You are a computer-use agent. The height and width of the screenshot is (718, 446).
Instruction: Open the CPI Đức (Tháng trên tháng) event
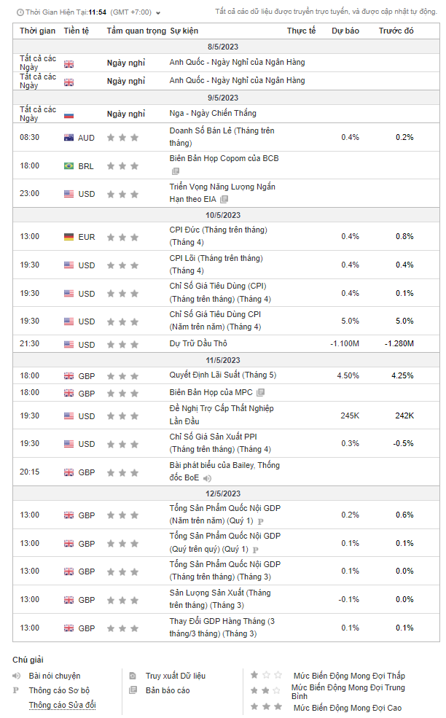(218, 230)
